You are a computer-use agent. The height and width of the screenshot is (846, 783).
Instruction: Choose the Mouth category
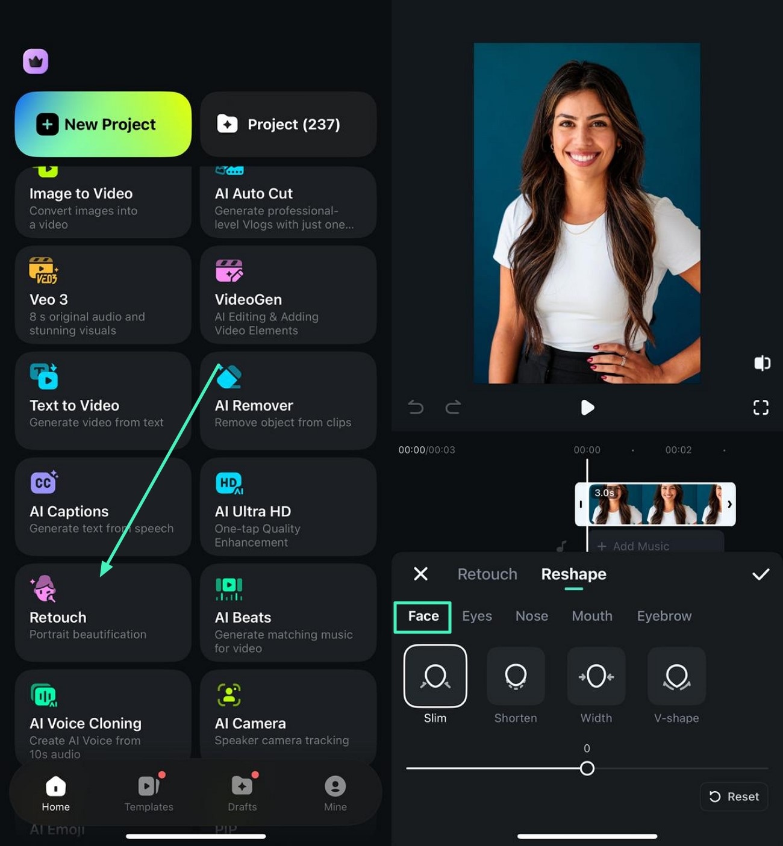[592, 616]
